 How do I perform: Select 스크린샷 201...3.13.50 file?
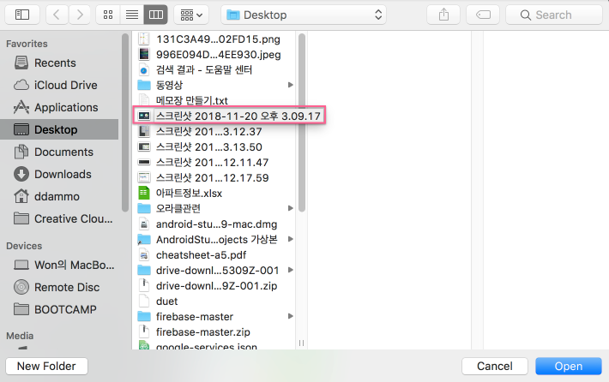pyautogui.click(x=214, y=147)
